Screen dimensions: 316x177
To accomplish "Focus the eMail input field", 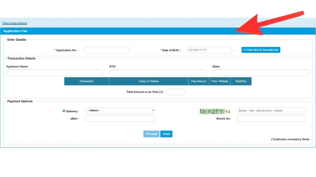I will 120,119.
